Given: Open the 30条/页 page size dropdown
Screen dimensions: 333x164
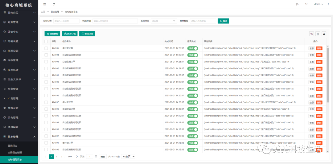Looking at the screenshot, I should point(128,157).
